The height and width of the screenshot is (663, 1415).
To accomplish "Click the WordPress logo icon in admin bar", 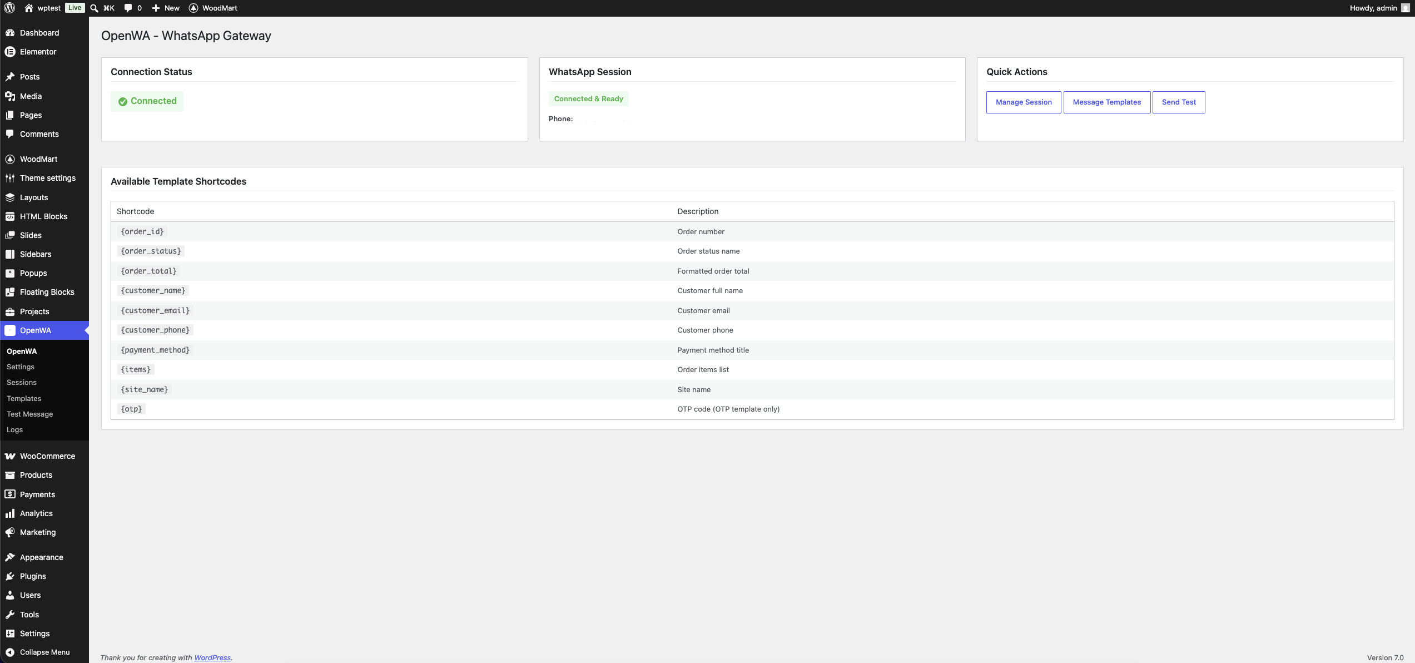I will click(x=9, y=8).
